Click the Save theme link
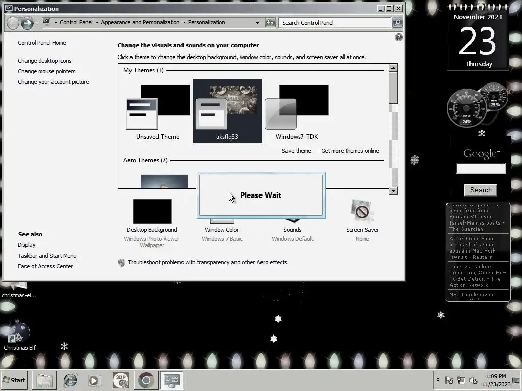The height and width of the screenshot is (391, 522). (x=296, y=151)
